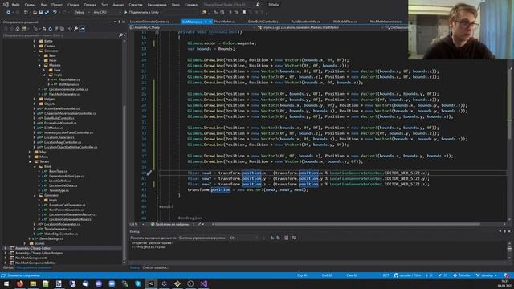
Task: Click the clear output icon
Action: [x=286, y=238]
